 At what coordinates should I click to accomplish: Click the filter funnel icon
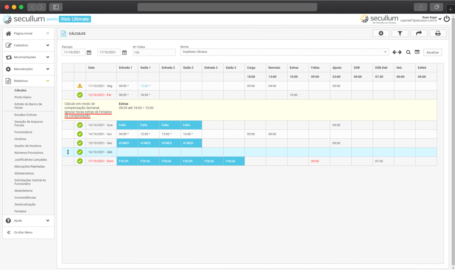pos(400,33)
